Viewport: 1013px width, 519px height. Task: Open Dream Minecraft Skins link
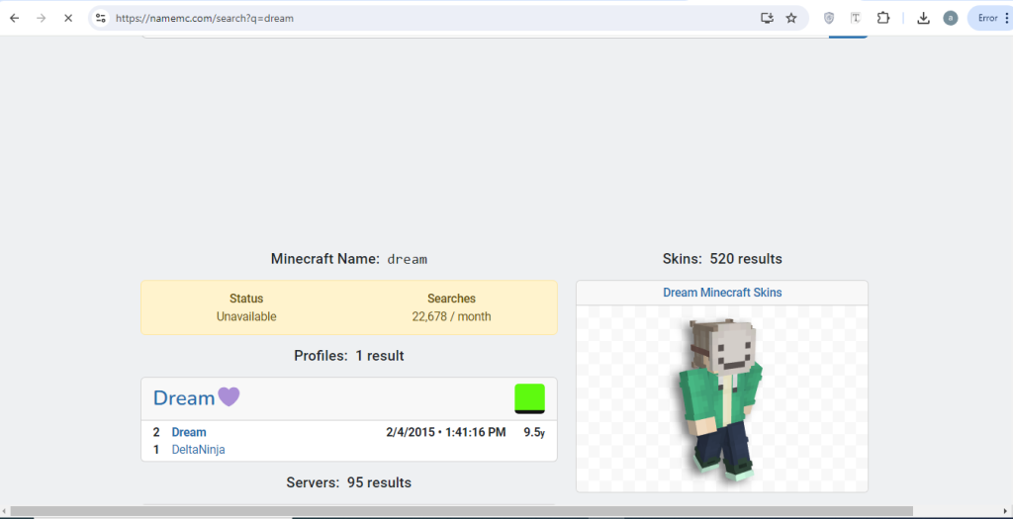coord(722,293)
